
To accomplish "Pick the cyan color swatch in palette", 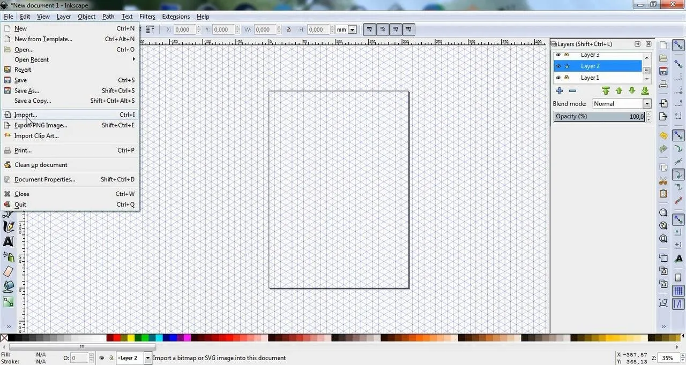I will tap(159, 338).
